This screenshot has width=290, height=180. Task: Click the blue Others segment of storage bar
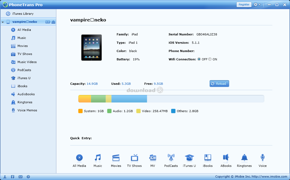129,99
